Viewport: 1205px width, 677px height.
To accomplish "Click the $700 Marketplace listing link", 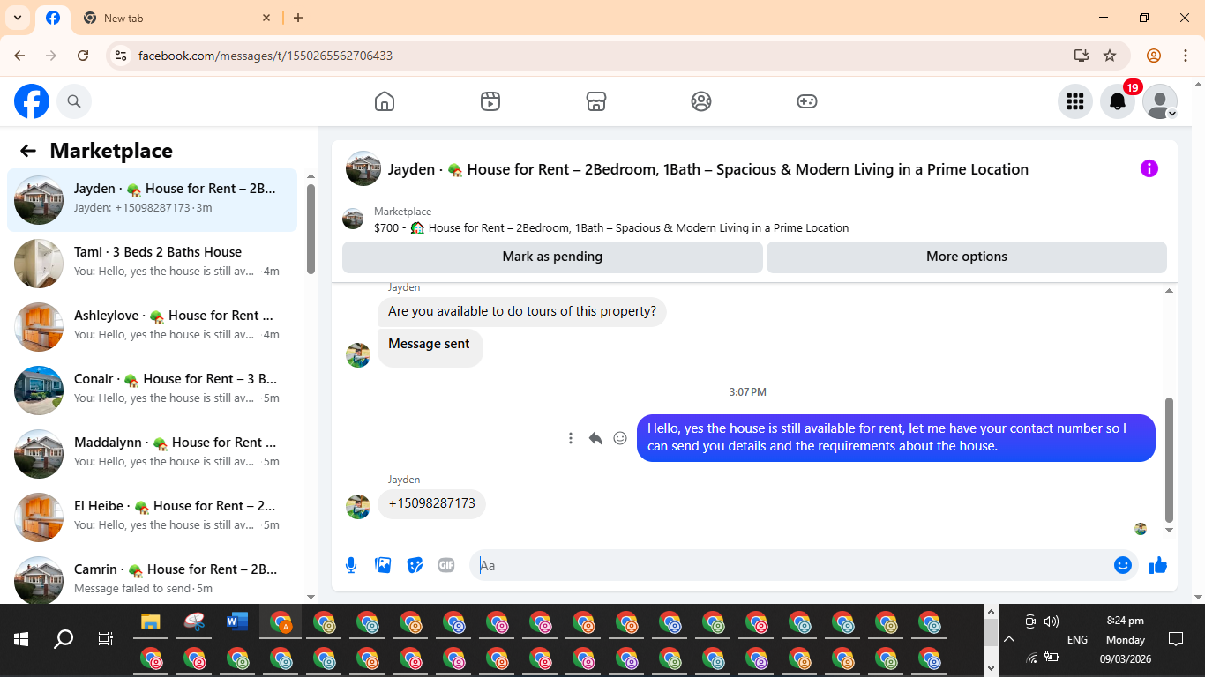I will coord(611,227).
